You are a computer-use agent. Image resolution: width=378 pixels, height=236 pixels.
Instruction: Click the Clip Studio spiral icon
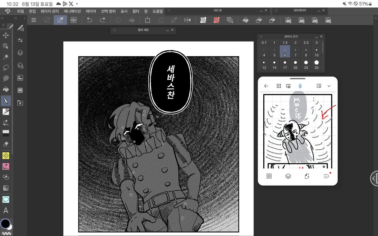pos(73,20)
